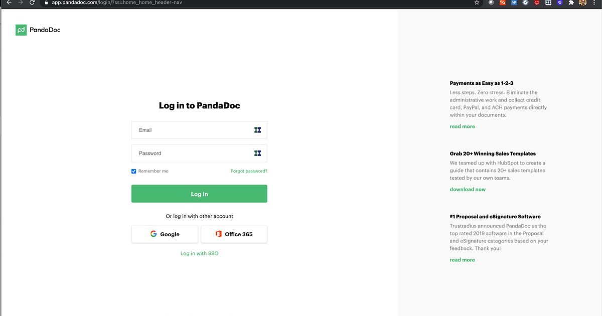
Task: Open the Chrome three-dot menu
Action: pos(594,3)
